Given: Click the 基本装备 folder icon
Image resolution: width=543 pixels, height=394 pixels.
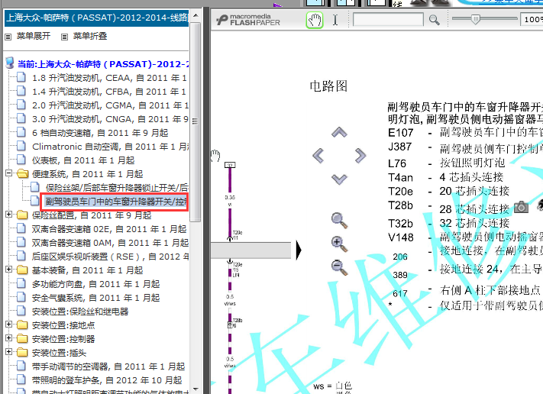Looking at the screenshot, I should tap(22, 270).
